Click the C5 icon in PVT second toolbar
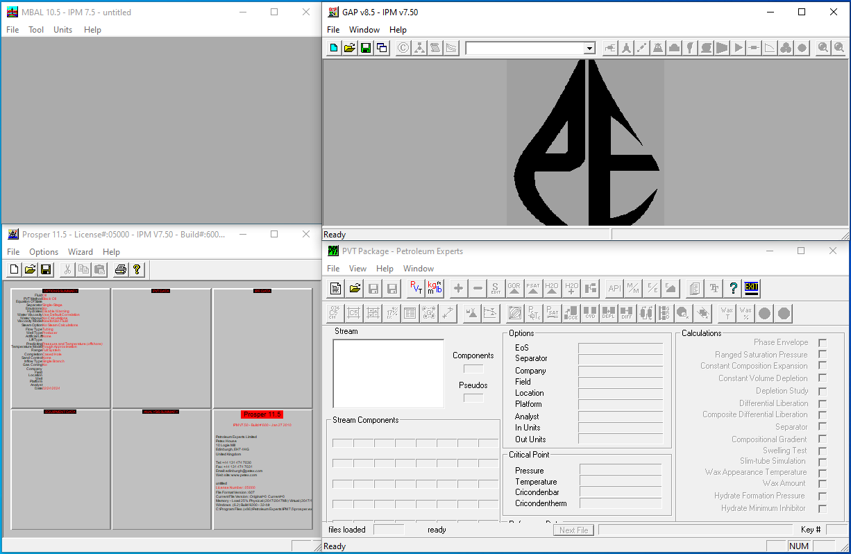Image resolution: width=851 pixels, height=554 pixels. pyautogui.click(x=354, y=313)
